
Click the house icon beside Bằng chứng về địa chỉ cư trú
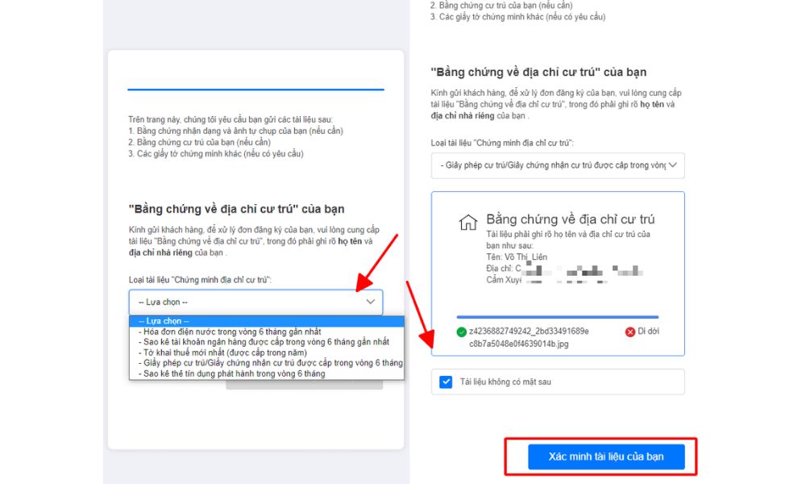[x=467, y=223]
